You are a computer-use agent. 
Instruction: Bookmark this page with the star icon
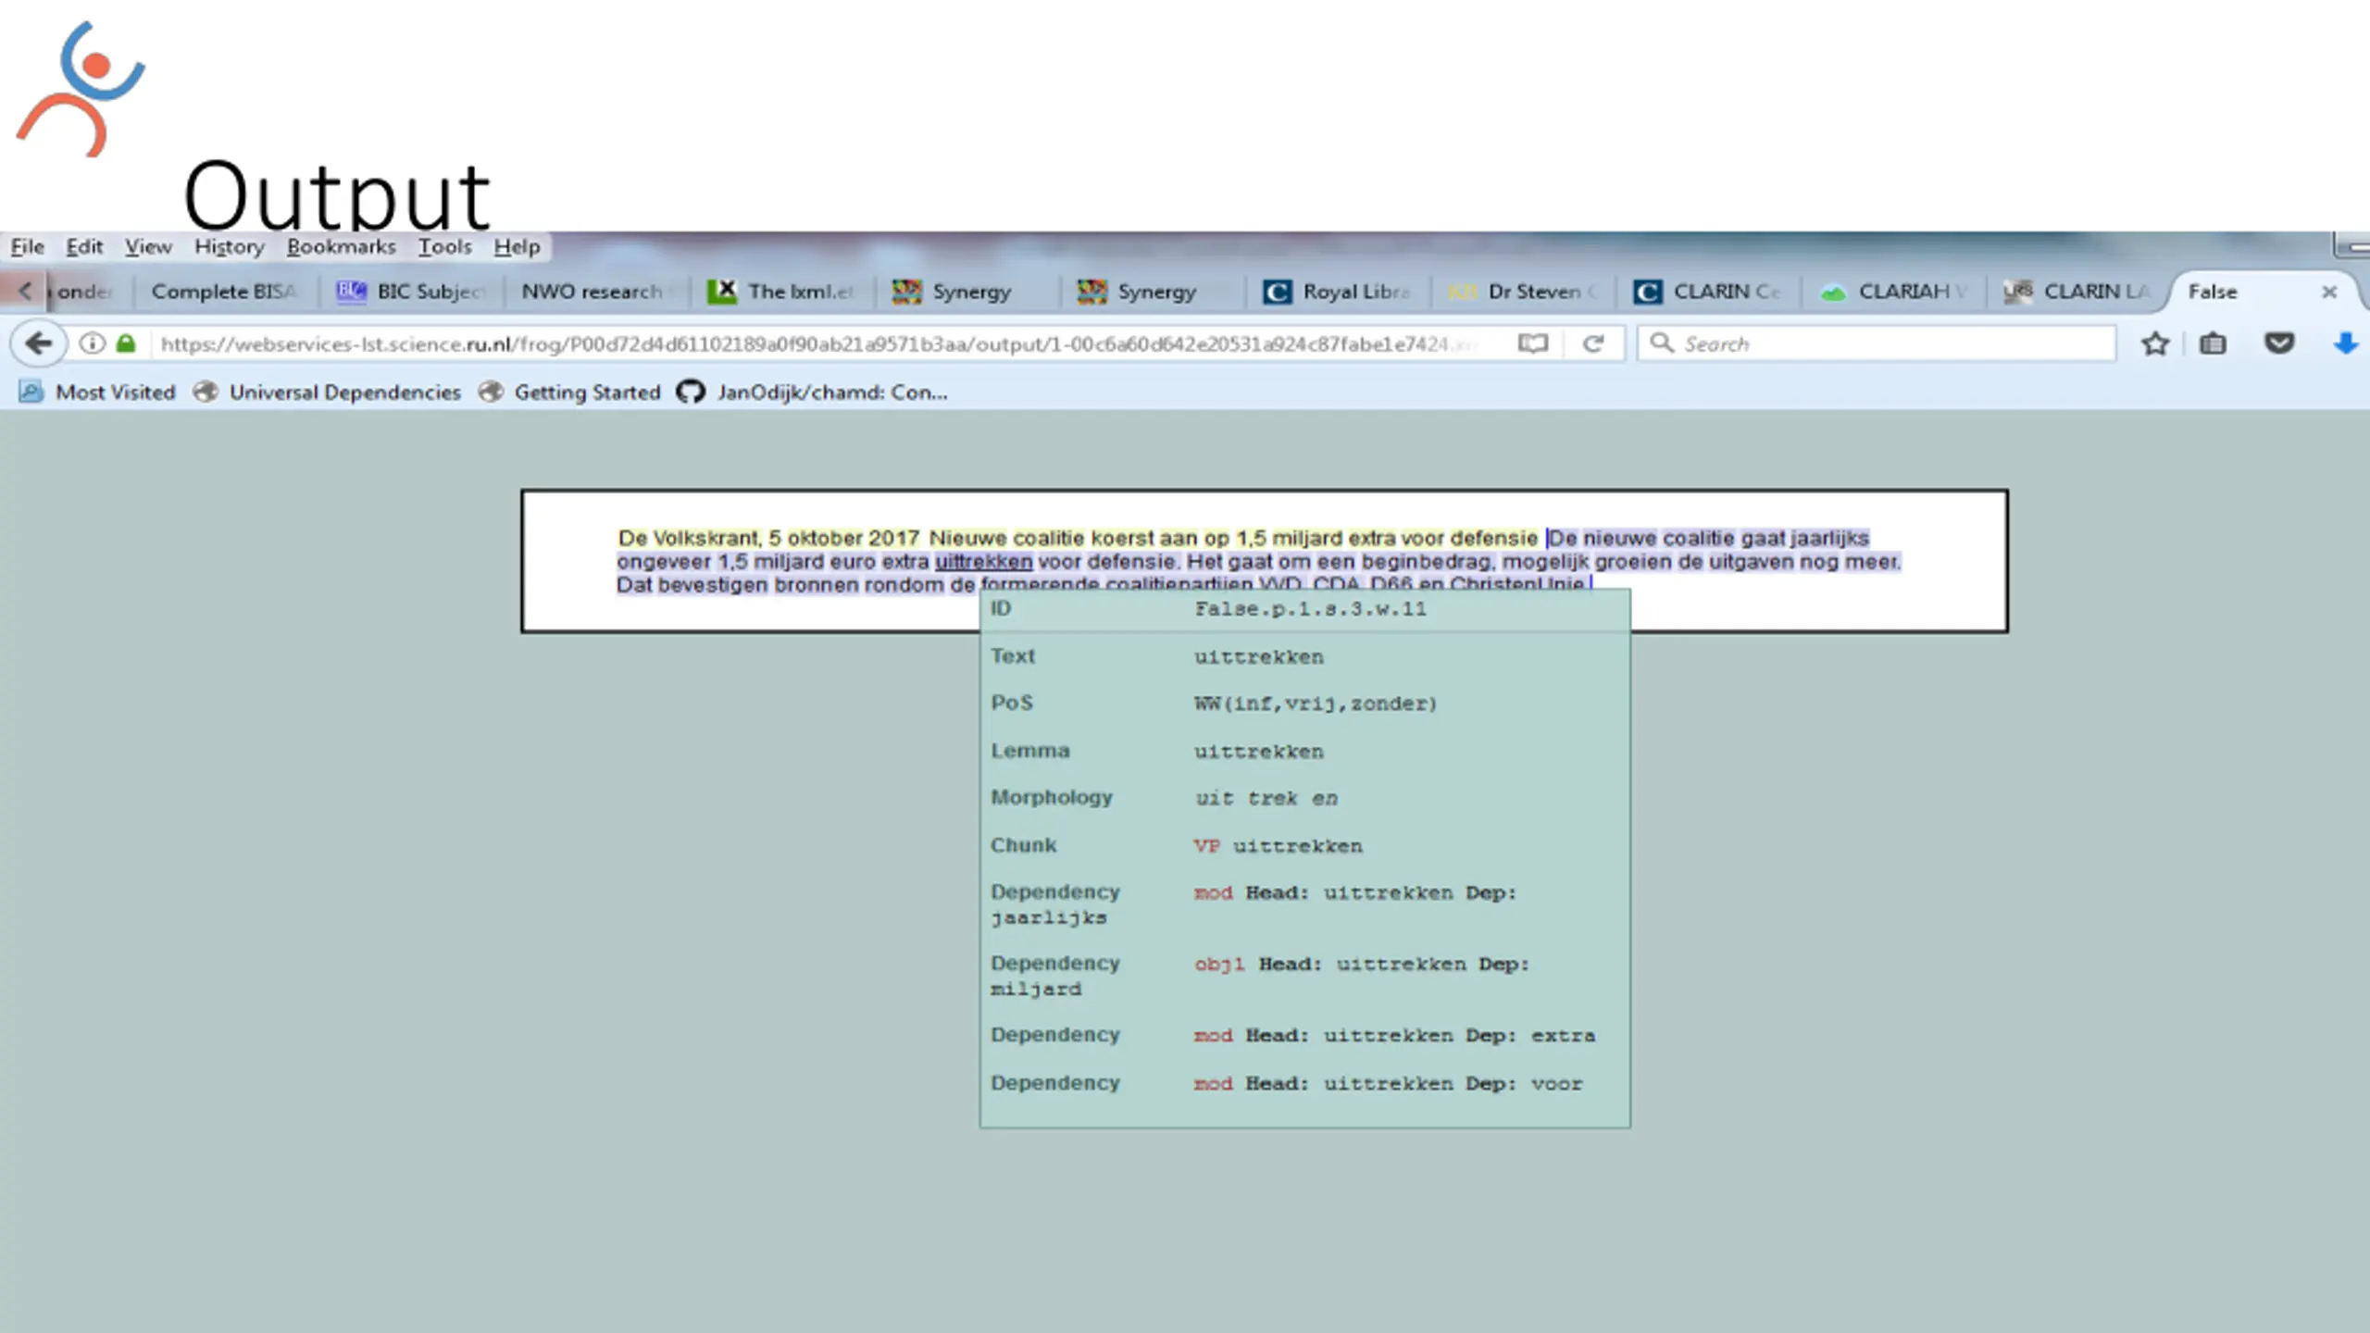click(2154, 343)
